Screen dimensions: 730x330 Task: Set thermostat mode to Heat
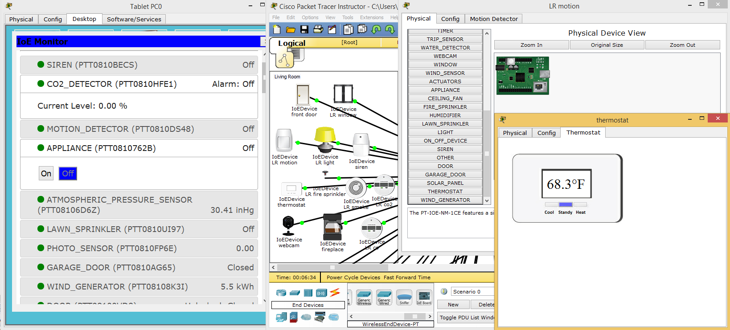[580, 204]
